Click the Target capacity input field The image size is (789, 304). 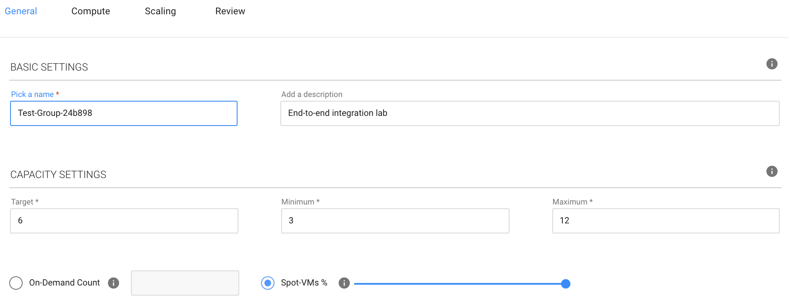click(x=124, y=221)
